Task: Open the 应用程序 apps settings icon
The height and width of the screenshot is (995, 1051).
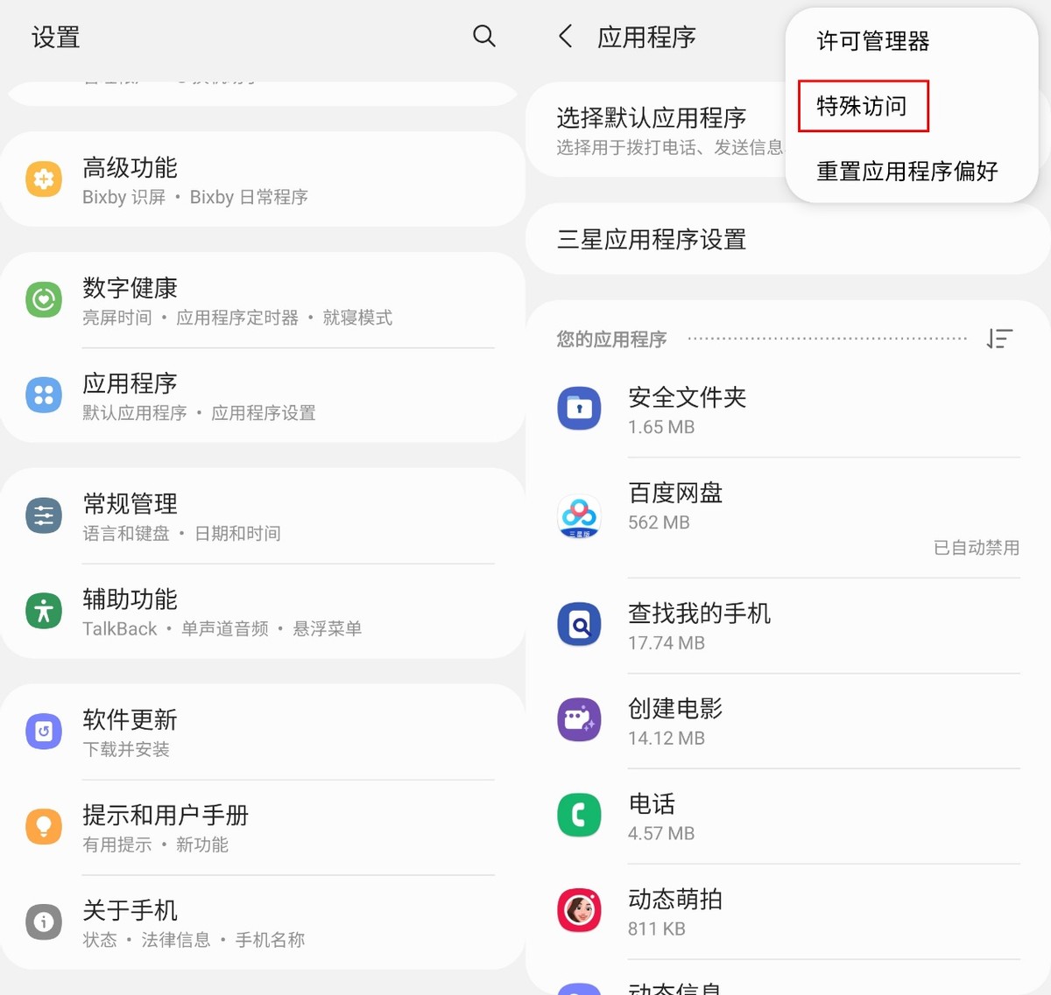Action: point(44,395)
